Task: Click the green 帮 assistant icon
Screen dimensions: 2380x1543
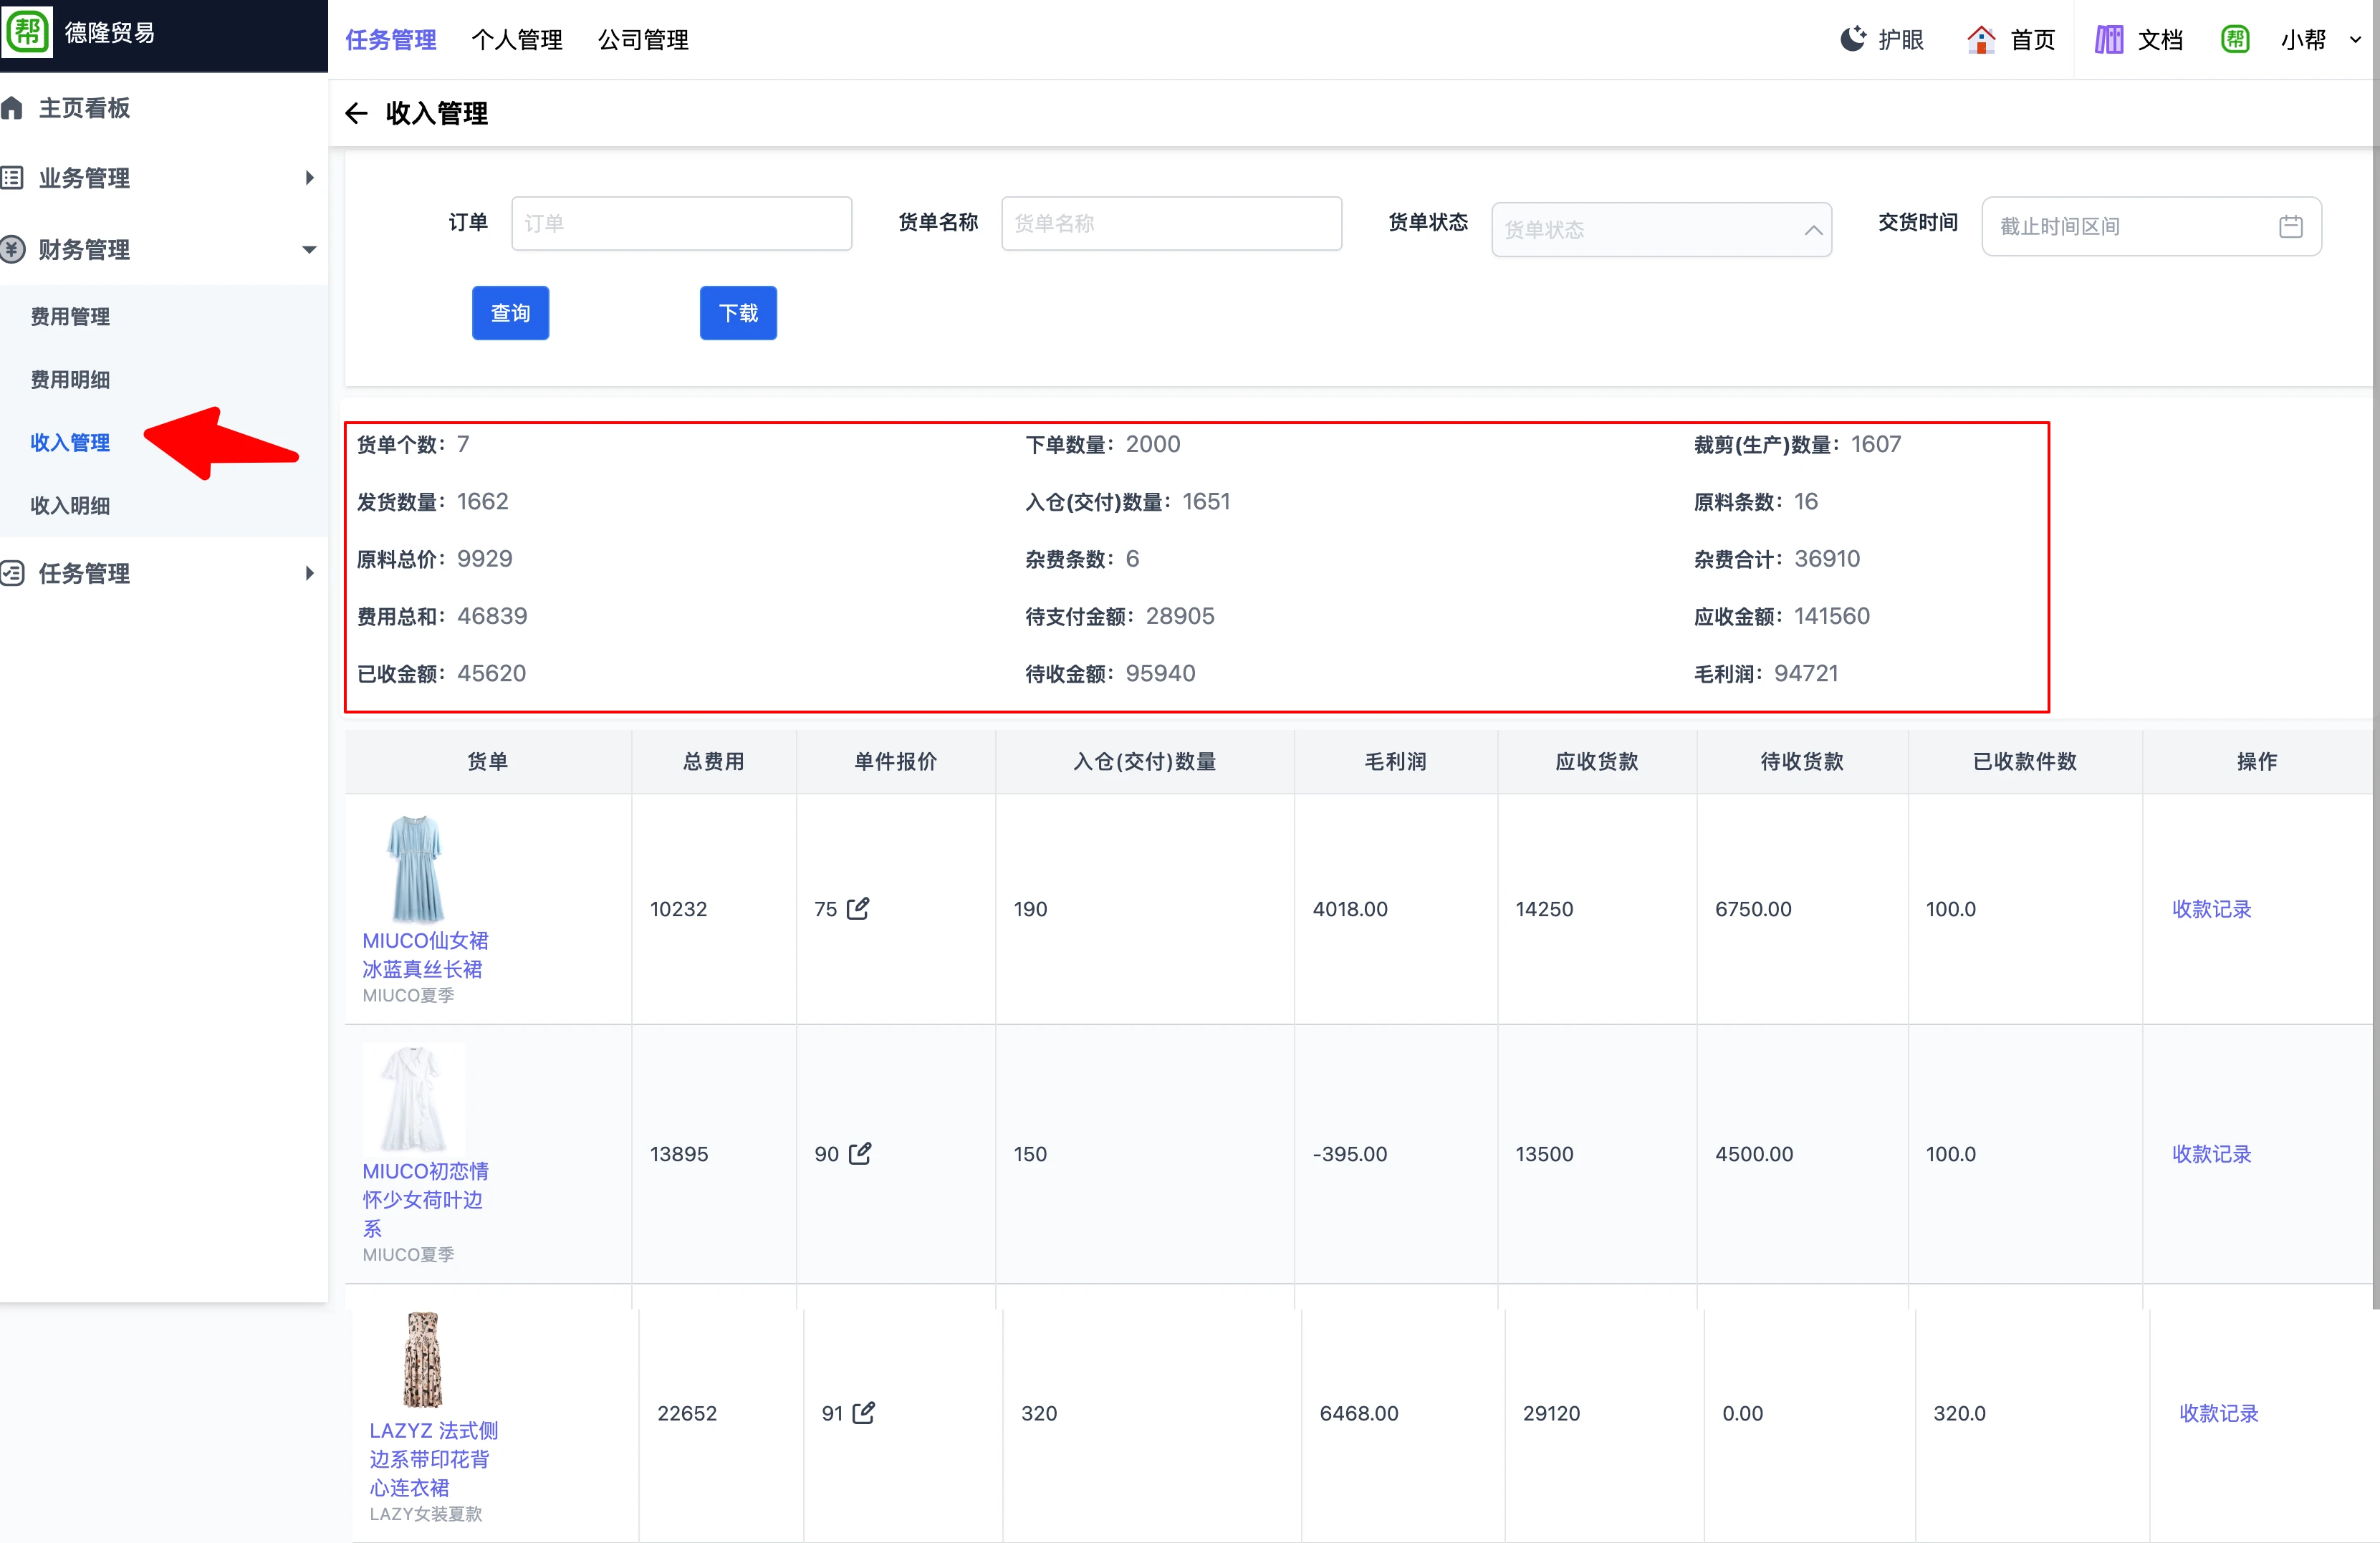Action: (2236, 38)
